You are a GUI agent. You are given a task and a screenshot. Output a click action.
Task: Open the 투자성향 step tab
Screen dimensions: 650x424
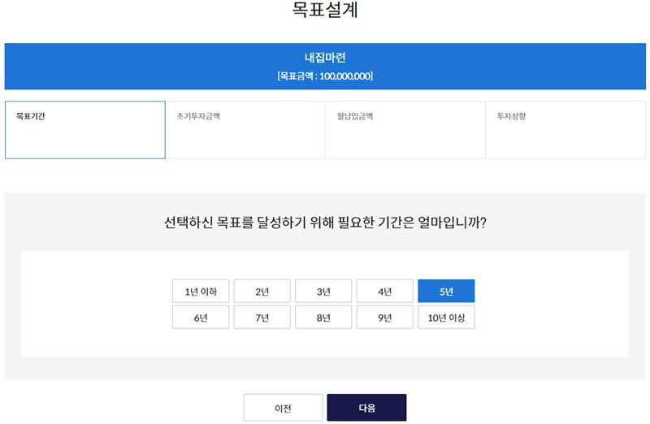[x=565, y=130]
